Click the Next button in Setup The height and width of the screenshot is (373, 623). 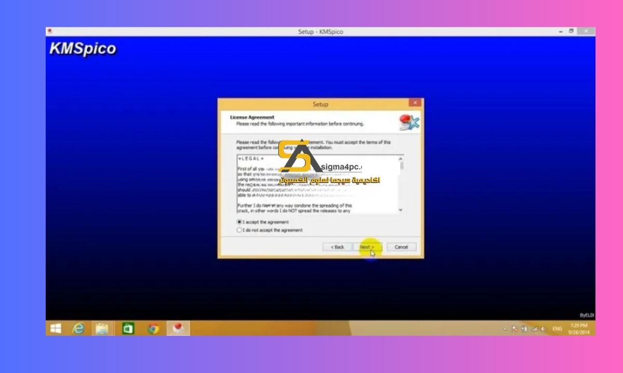(x=367, y=247)
